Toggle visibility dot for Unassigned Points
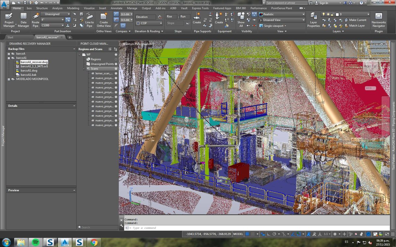The image size is (396, 247). (x=116, y=64)
